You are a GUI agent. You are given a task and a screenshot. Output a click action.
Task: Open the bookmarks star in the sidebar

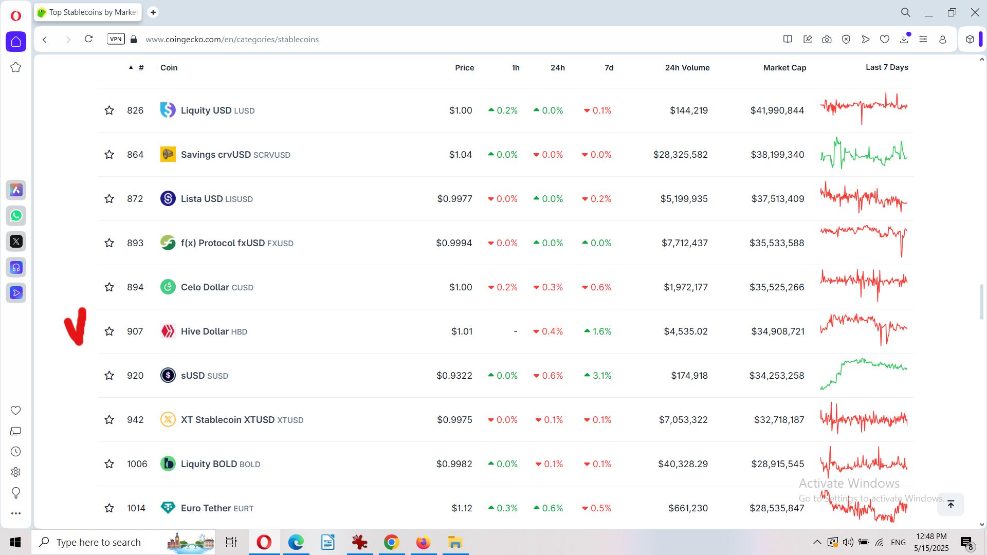coord(16,67)
